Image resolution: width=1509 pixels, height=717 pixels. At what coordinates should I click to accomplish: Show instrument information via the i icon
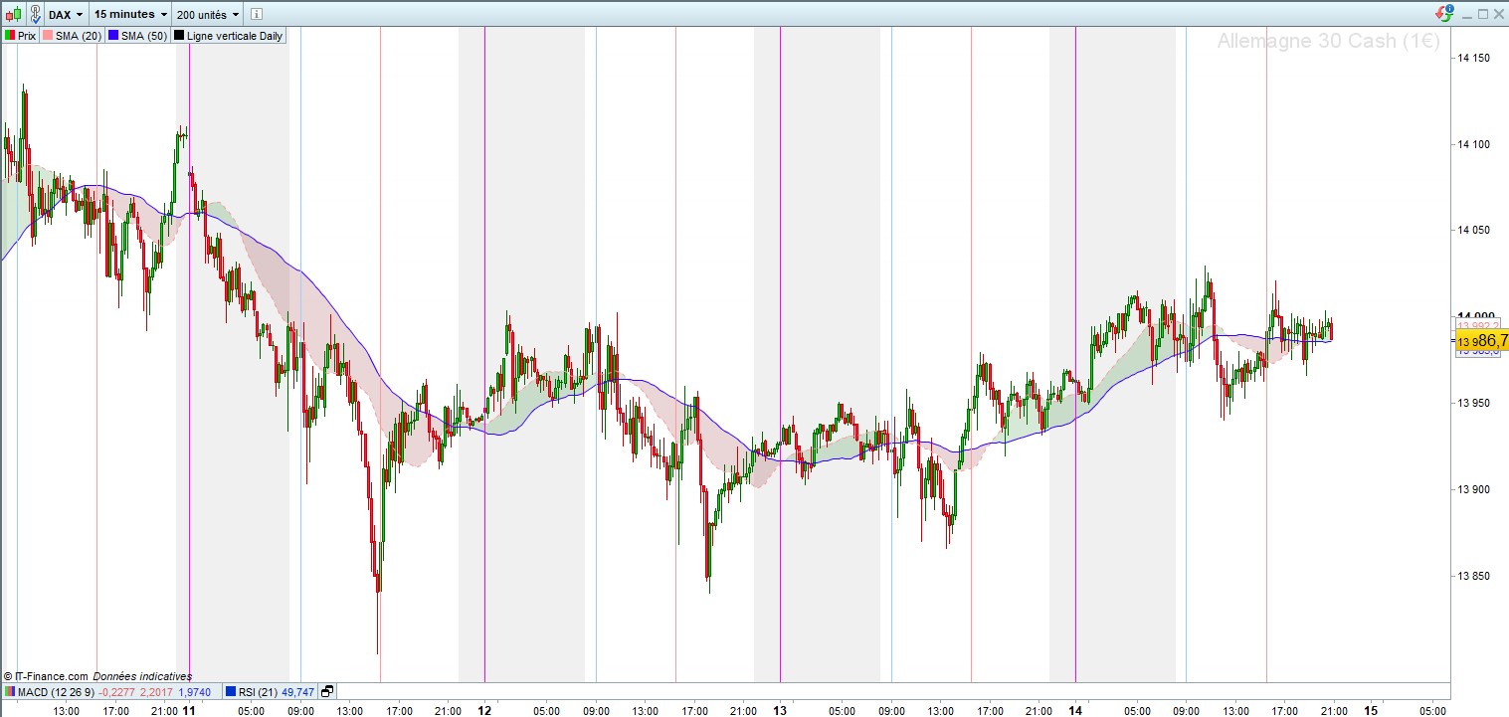tap(255, 15)
